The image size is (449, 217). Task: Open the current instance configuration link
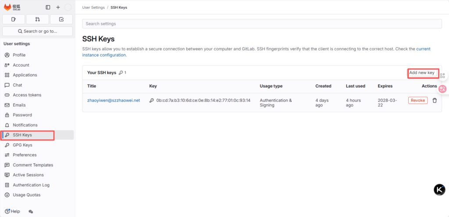pyautogui.click(x=104, y=55)
